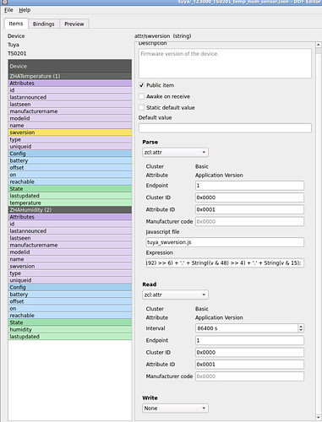The width and height of the screenshot is (322, 422).
Task: Click the Javascript file field
Action: 225,242
